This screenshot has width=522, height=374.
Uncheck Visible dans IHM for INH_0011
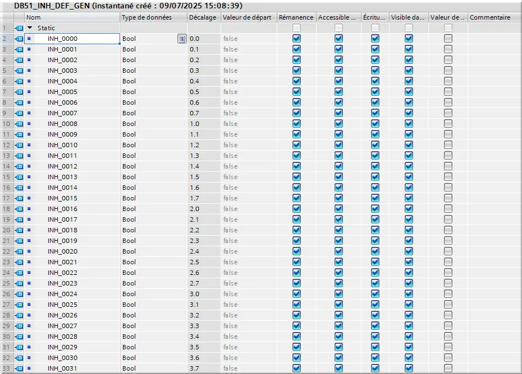(409, 156)
